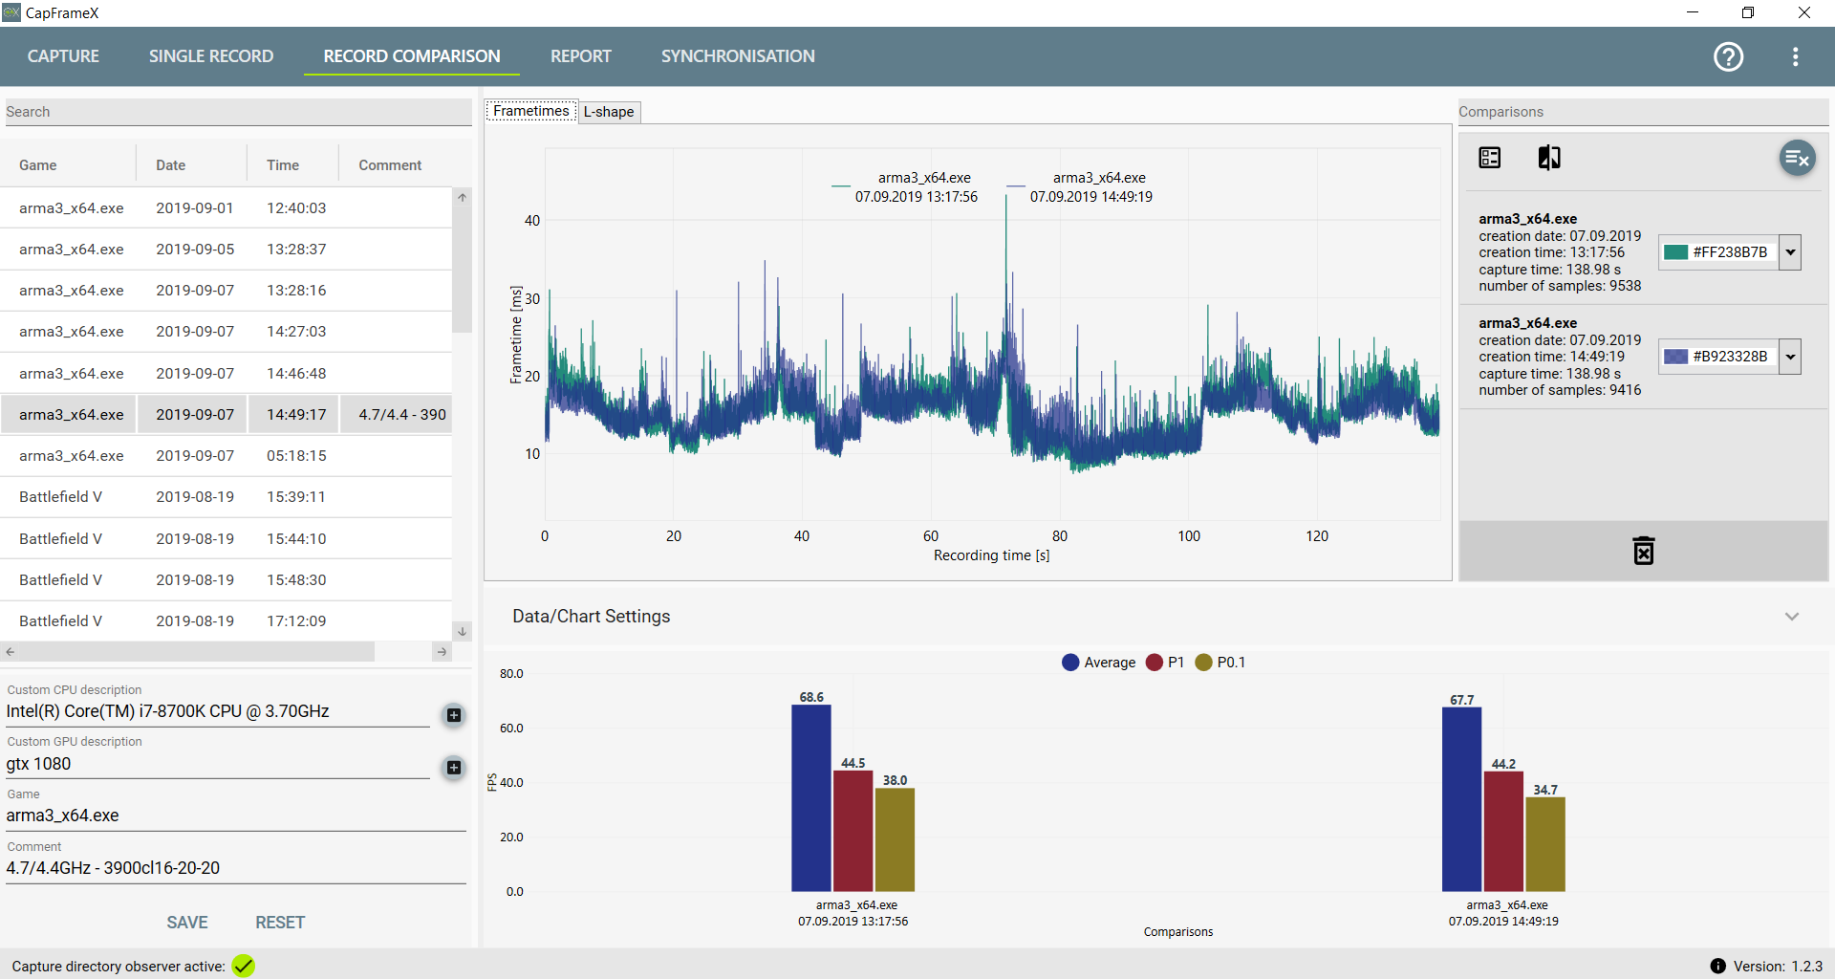
Task: Click the version info icon
Action: (x=1718, y=966)
